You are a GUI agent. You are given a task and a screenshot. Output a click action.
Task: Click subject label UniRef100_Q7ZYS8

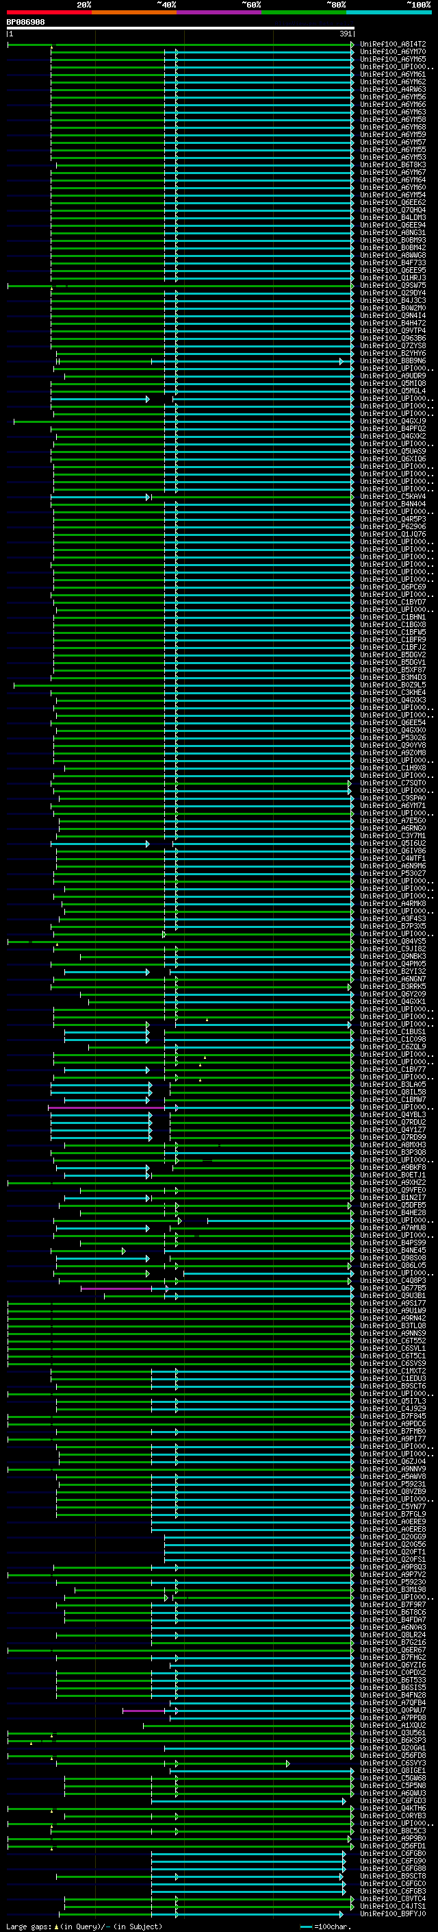[393, 345]
